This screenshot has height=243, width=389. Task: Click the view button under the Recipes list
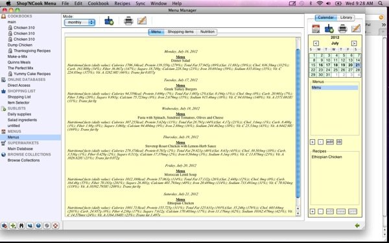pyautogui.click(x=341, y=211)
